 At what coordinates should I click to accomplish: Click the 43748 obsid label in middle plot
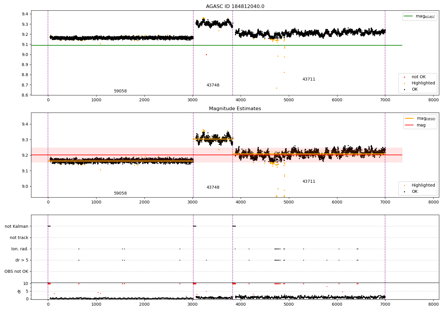[213, 187]
